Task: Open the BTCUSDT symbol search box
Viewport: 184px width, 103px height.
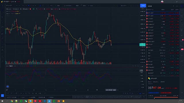Action: click(x=9, y=6)
